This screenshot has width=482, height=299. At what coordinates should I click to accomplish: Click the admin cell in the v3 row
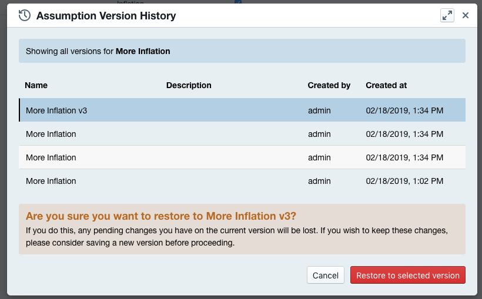[319, 110]
